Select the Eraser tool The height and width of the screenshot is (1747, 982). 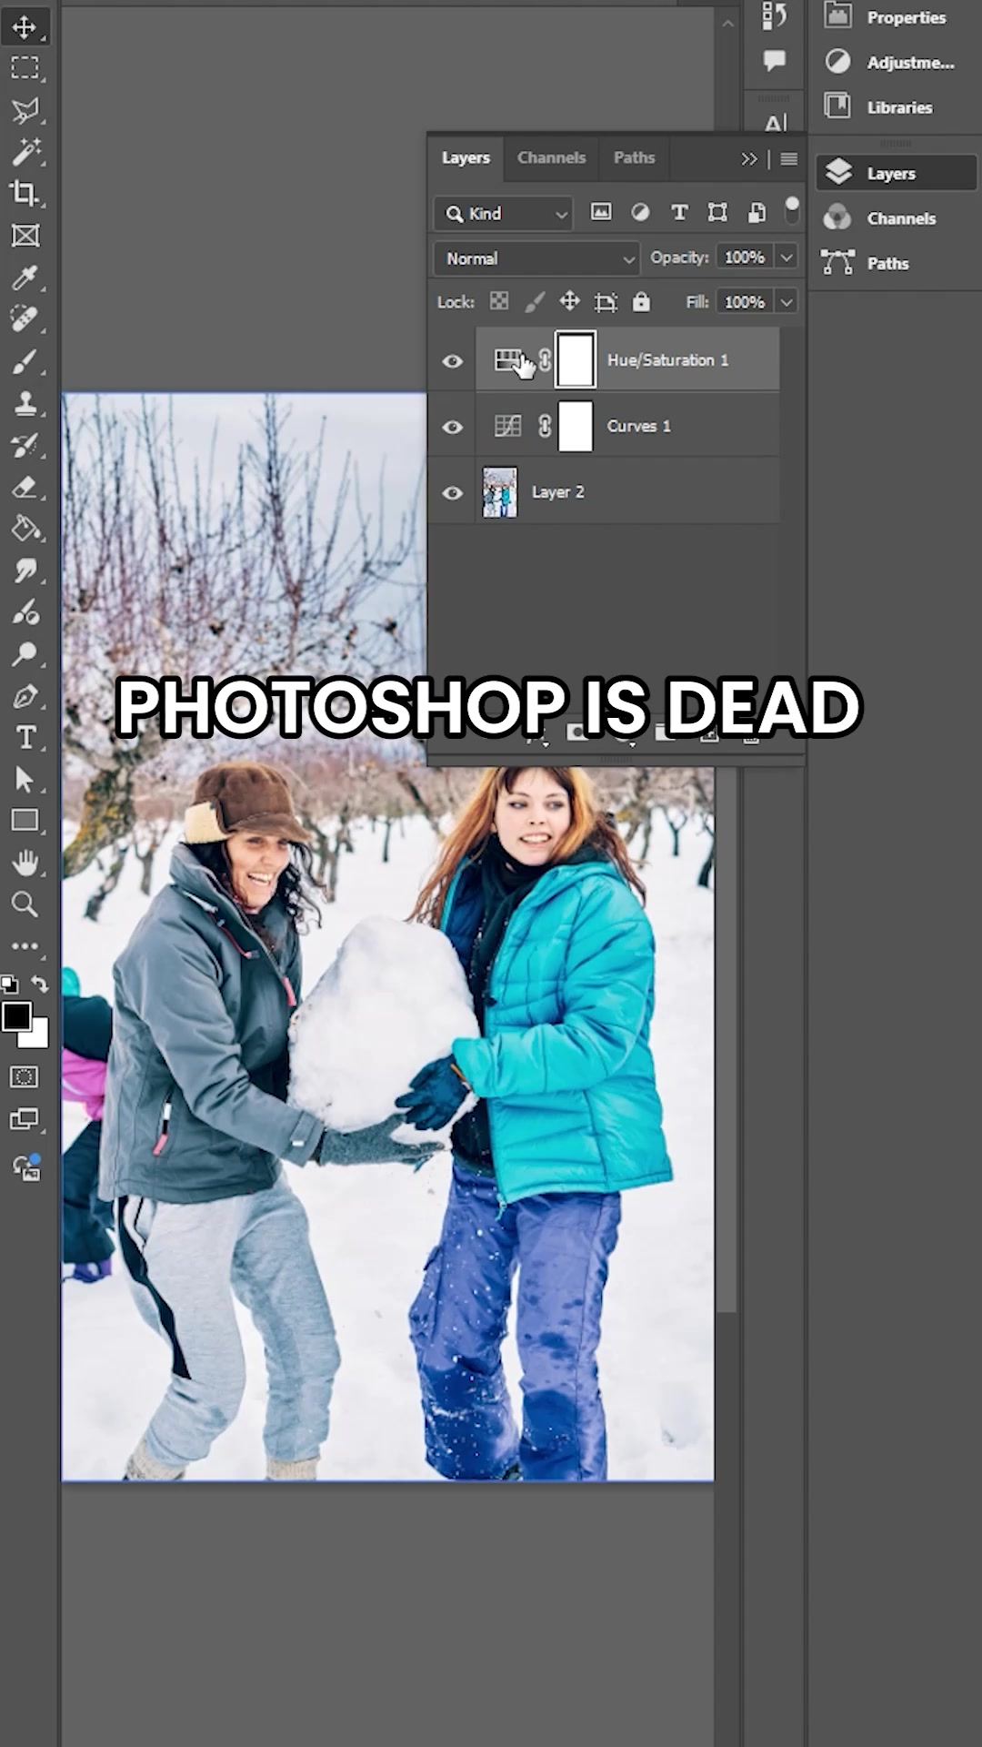coord(25,488)
